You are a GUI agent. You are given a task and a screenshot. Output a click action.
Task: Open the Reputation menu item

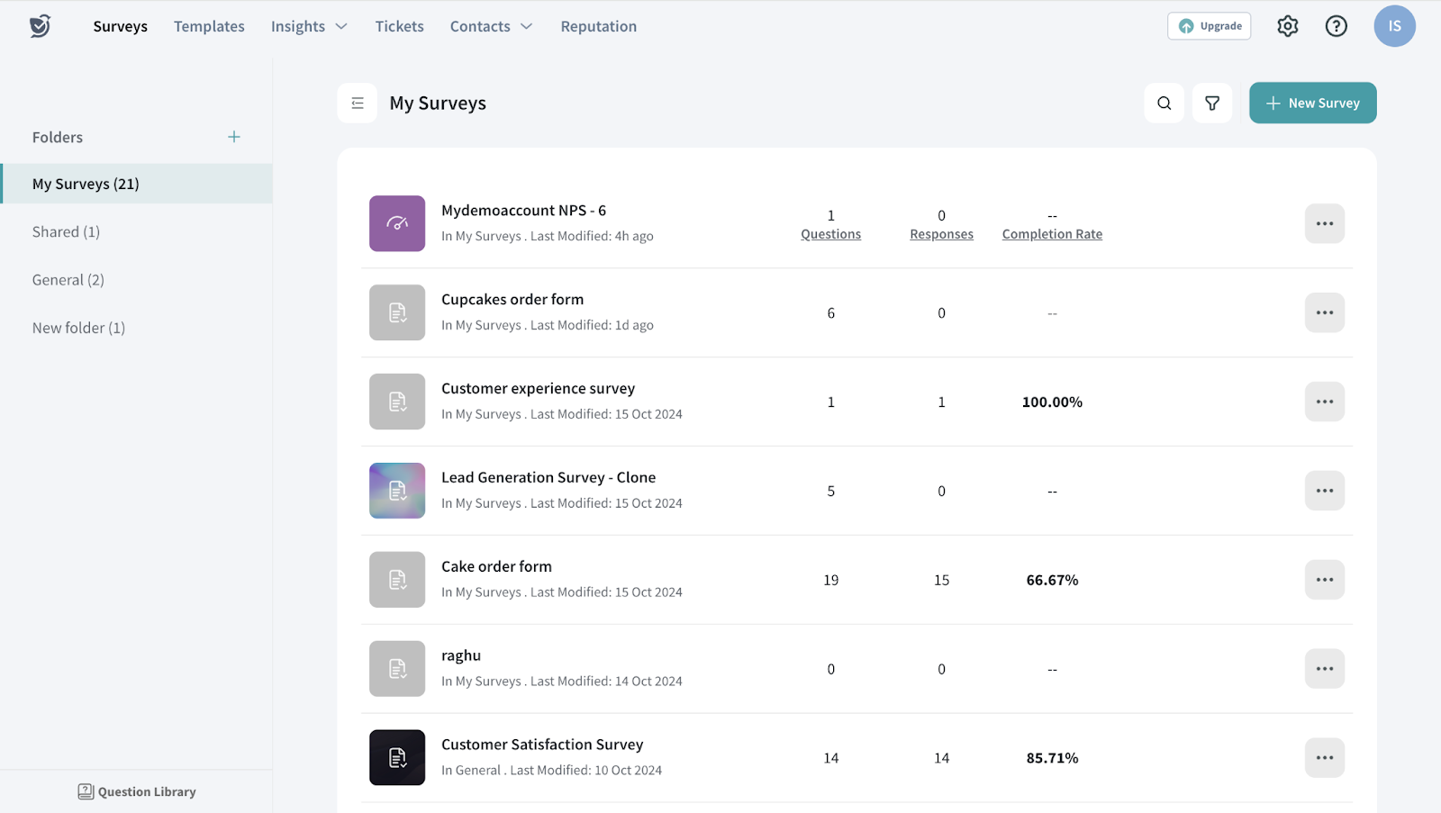tap(598, 26)
